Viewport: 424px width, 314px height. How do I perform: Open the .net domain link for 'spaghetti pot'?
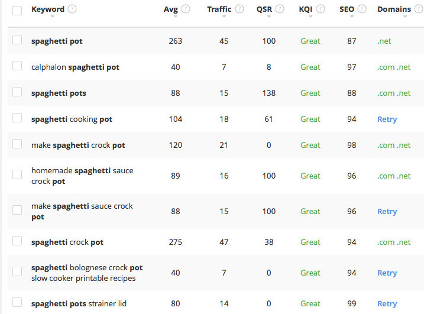tap(384, 41)
